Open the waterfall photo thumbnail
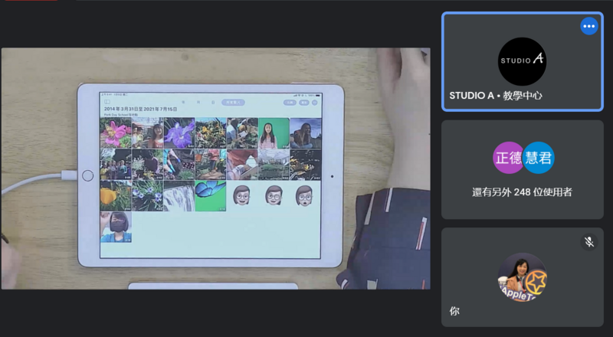This screenshot has height=337, width=613. [x=179, y=195]
